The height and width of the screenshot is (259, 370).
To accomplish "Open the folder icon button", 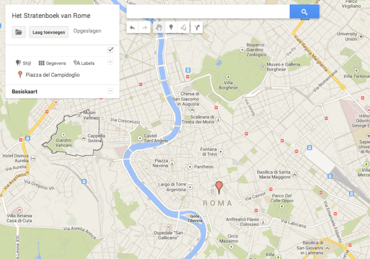I will tap(18, 32).
